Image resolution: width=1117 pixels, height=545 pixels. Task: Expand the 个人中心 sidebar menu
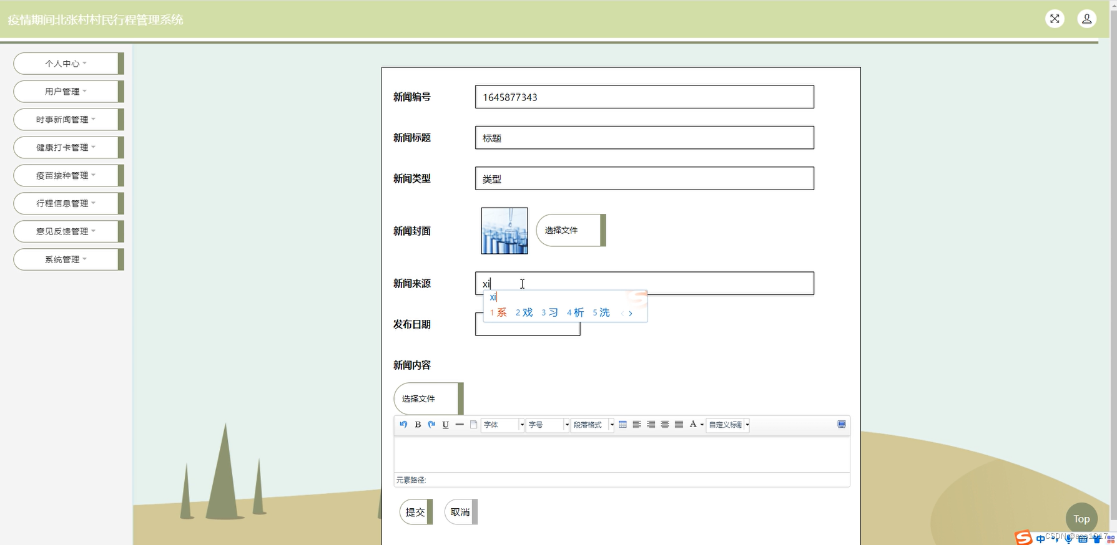point(69,64)
